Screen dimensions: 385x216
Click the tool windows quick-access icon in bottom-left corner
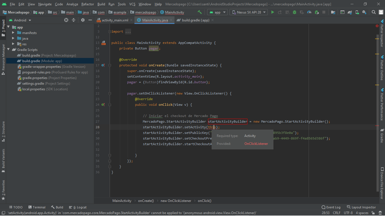point(3,213)
